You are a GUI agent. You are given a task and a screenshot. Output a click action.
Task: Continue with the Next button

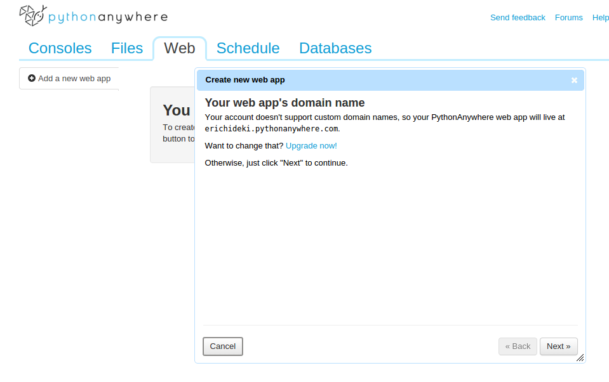pos(558,346)
